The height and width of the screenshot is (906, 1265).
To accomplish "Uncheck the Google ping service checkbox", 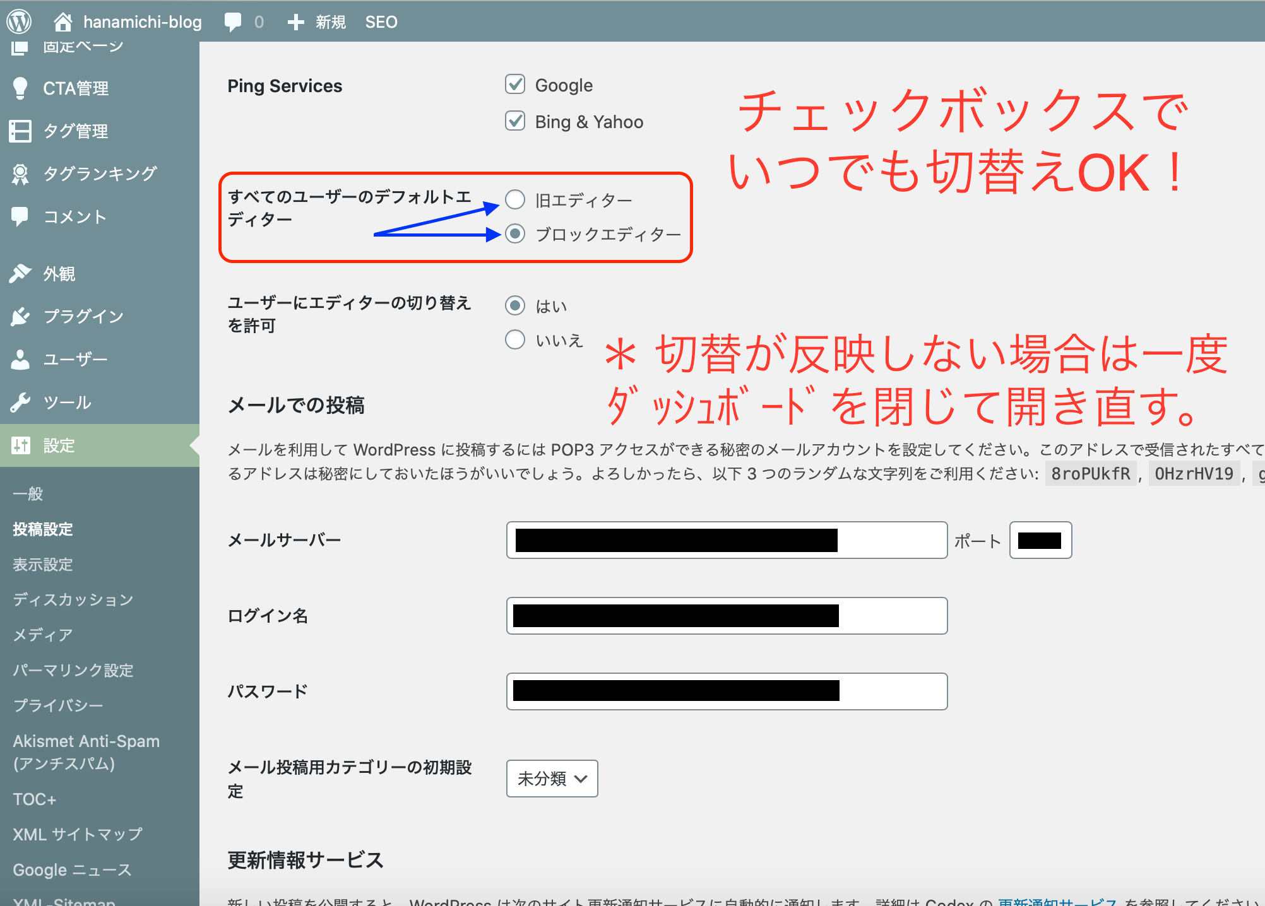I will tap(515, 84).
